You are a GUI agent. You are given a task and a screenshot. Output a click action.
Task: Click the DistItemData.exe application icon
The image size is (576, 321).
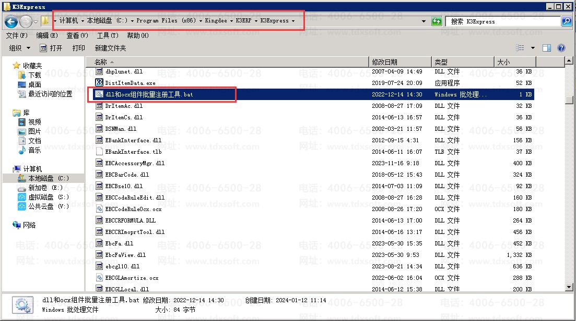99,83
